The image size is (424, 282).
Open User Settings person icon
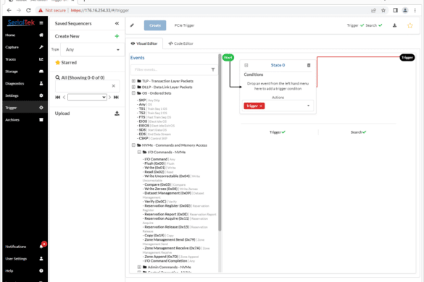pyautogui.click(x=41, y=259)
